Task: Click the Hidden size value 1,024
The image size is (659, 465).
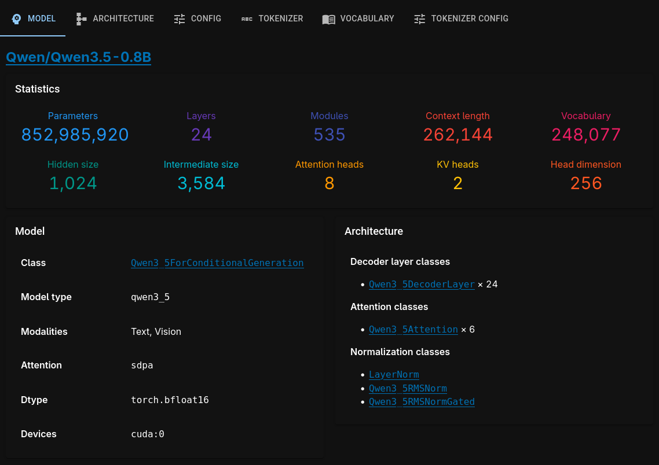Action: [73, 183]
